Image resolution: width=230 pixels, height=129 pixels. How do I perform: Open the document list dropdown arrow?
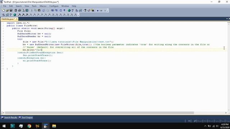point(227,19)
